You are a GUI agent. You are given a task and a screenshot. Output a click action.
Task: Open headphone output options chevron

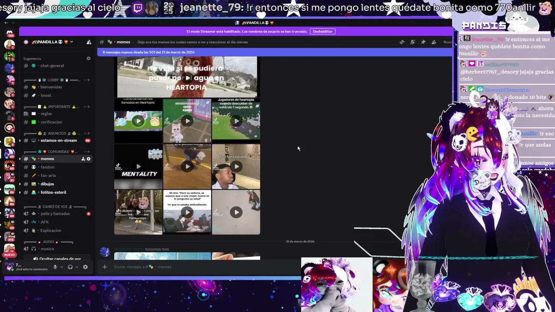point(77,267)
